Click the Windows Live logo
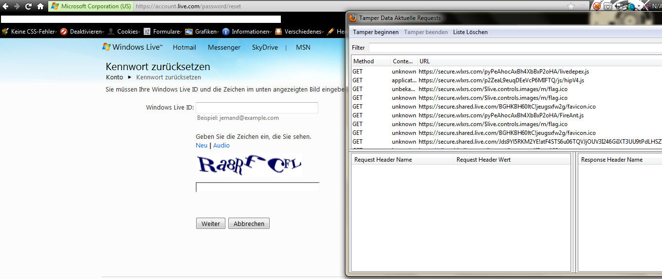Image resolution: width=662 pixels, height=279 pixels. point(132,47)
